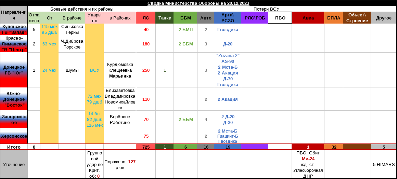This screenshot has width=397, height=179.
Task: Click the "5 HIMARS" clarification cell
Action: click(384, 164)
